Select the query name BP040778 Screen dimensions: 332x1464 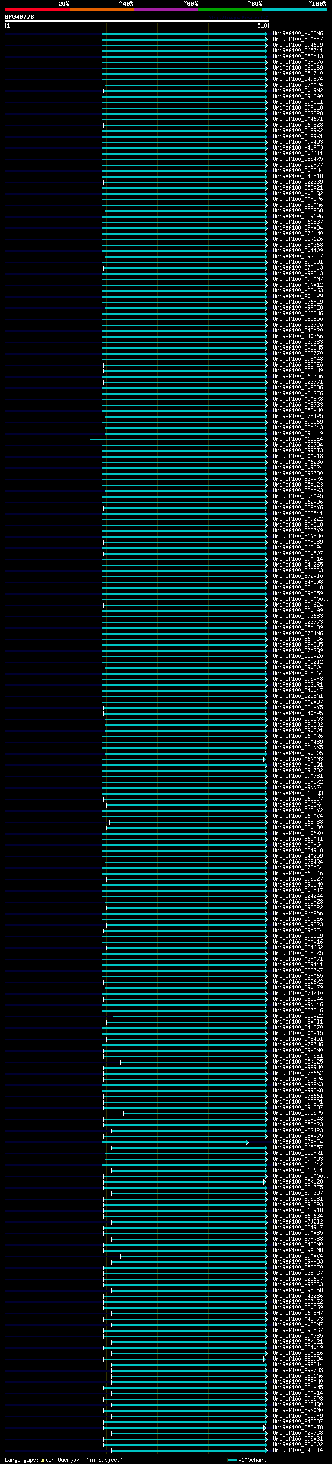(x=19, y=17)
